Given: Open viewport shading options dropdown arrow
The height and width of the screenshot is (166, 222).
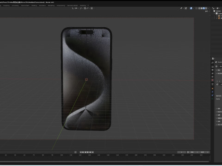Looking at the screenshot, I should [209, 8].
